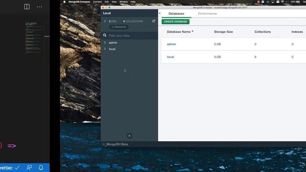The height and width of the screenshot is (172, 306).
Task: Click the 0.0B storage size in admin row
Action: point(217,44)
